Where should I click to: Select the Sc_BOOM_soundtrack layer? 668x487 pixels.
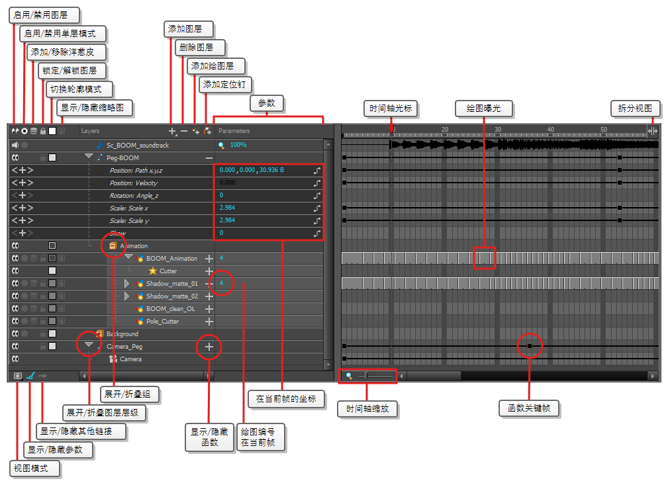pos(138,145)
